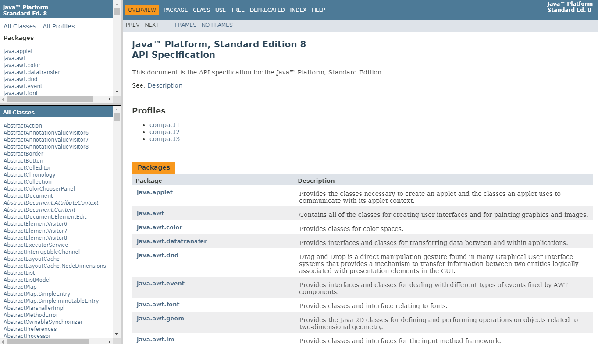The height and width of the screenshot is (344, 598).
Task: Open the PACKAGE navigation tab
Action: pyautogui.click(x=175, y=10)
